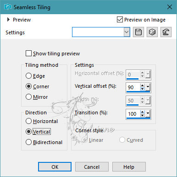Decrease Transition value with the down spinner arrow

143,115
